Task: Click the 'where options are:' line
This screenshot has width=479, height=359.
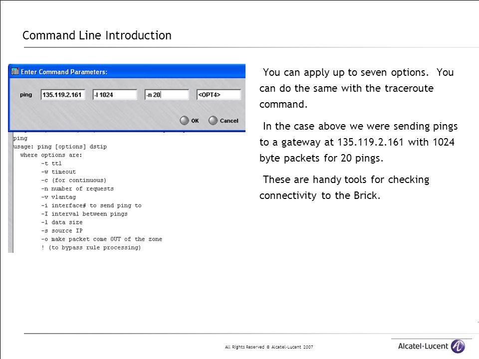Action: tap(51, 155)
